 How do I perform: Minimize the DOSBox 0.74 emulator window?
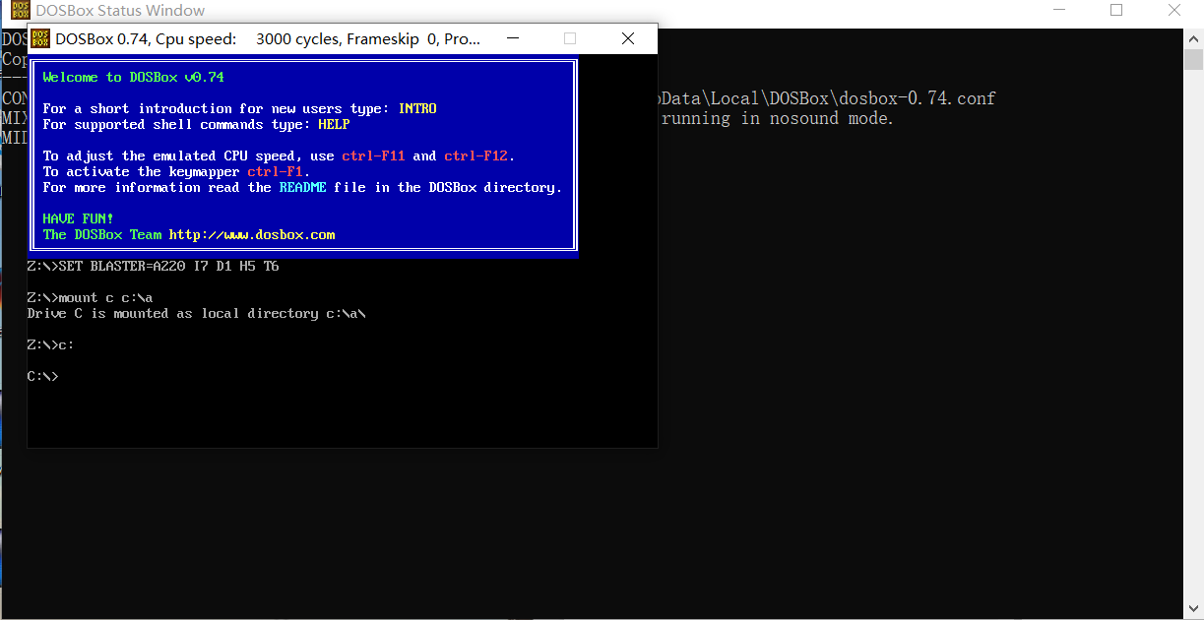(512, 38)
